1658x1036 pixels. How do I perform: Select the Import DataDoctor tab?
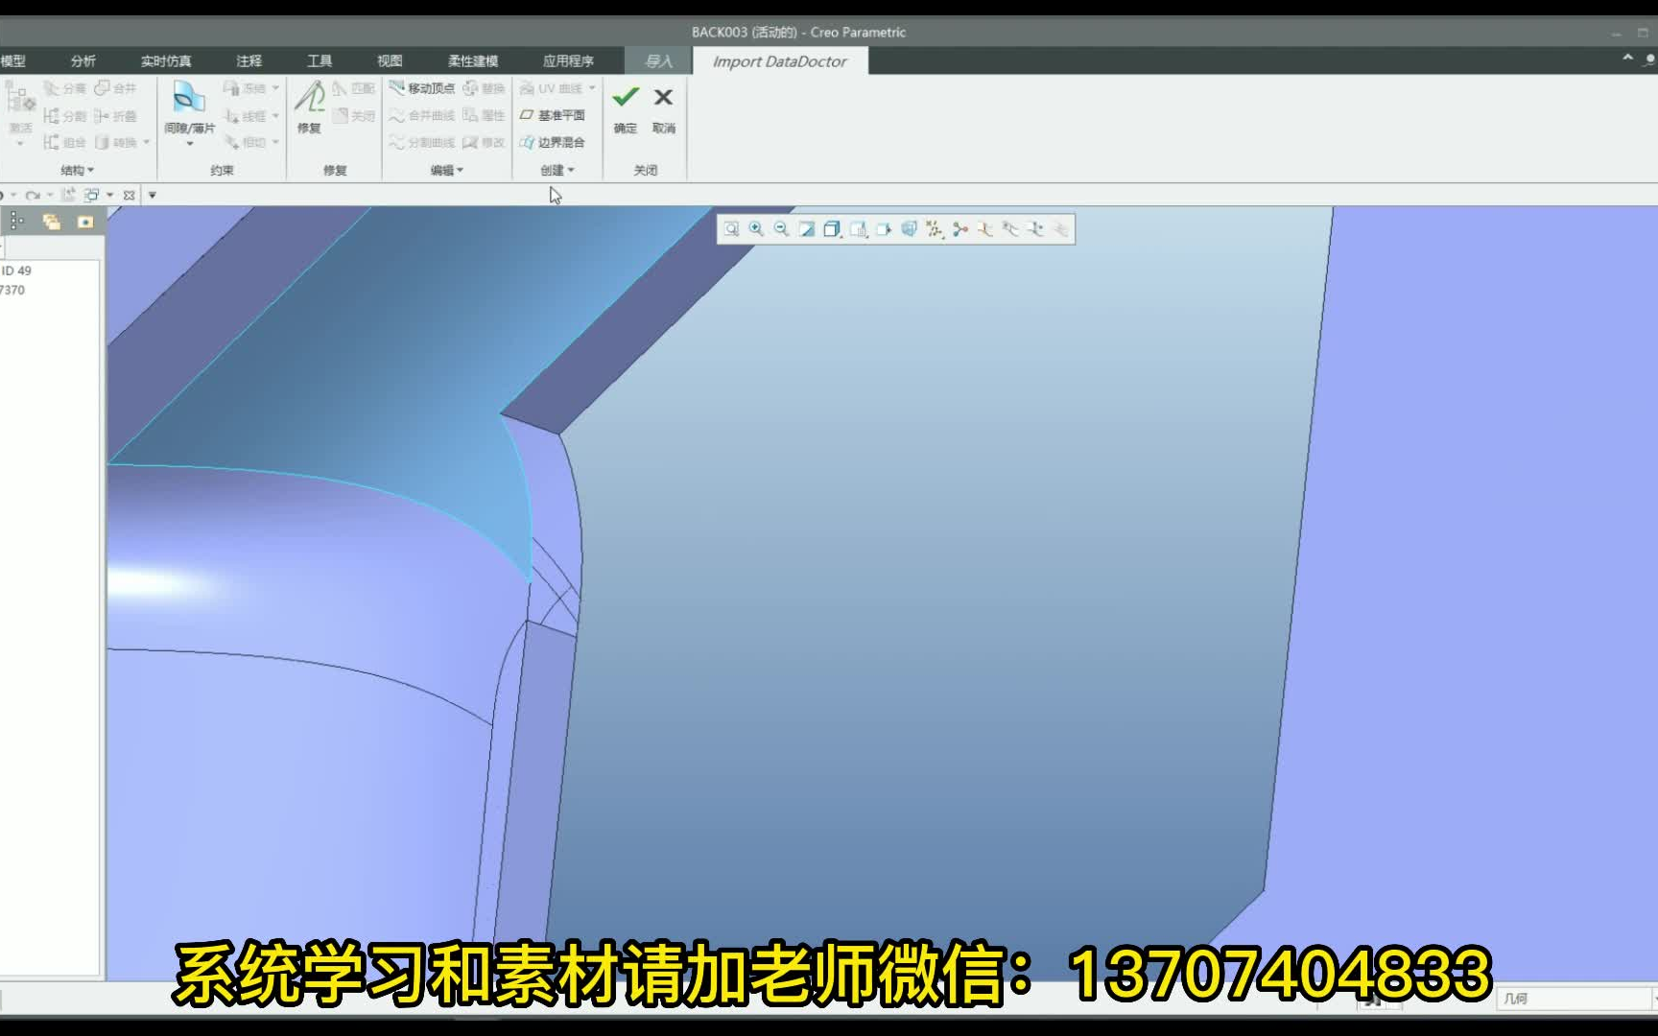click(x=780, y=60)
